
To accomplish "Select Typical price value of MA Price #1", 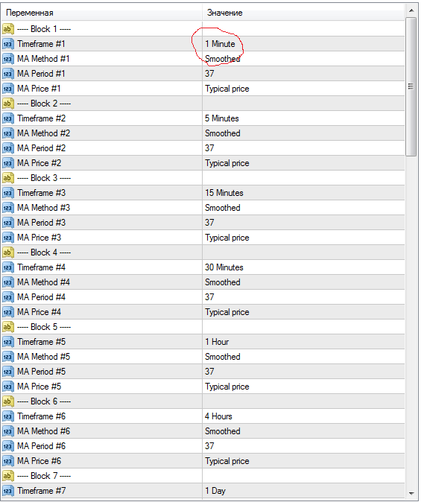I will pyautogui.click(x=227, y=89).
